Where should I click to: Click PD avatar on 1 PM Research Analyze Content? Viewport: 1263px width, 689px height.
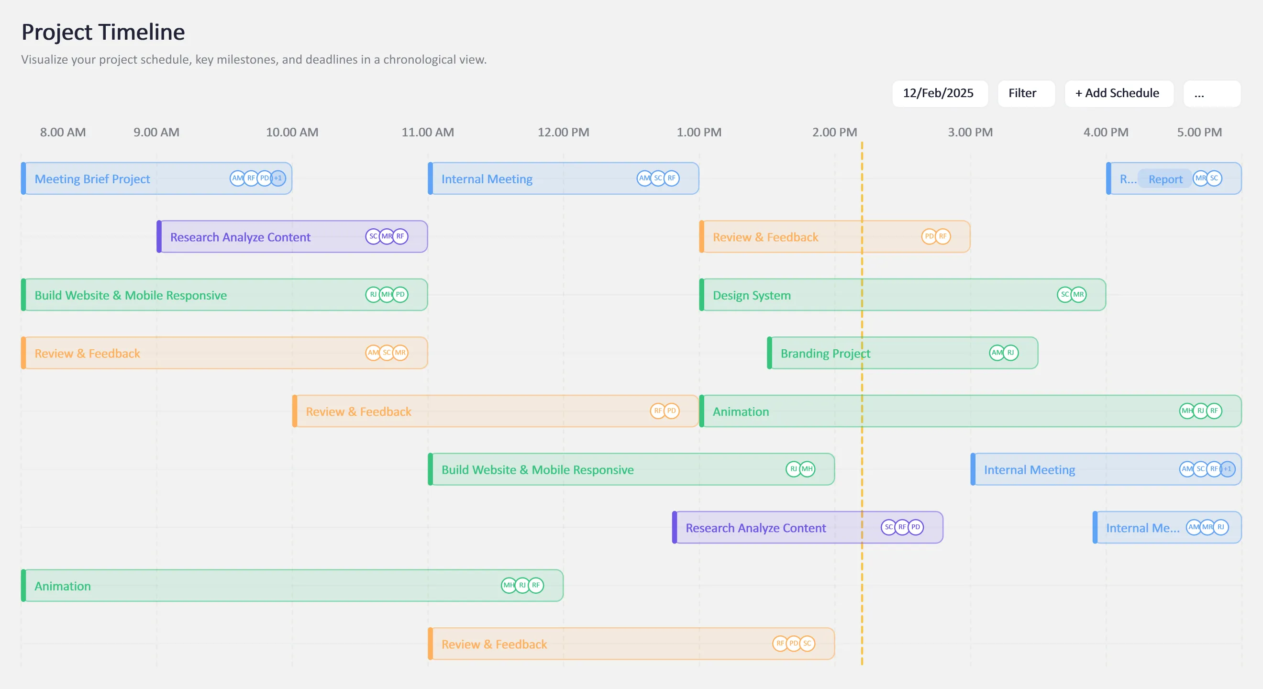click(916, 527)
